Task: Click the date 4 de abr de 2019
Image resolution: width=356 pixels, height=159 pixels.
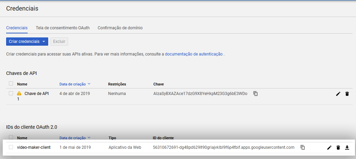Action: 75,94
